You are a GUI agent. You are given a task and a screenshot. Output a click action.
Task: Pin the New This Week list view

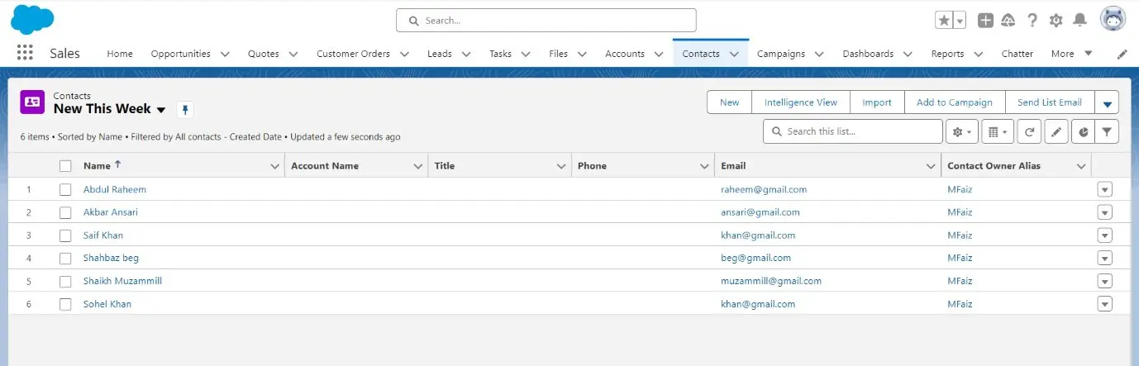coord(185,109)
